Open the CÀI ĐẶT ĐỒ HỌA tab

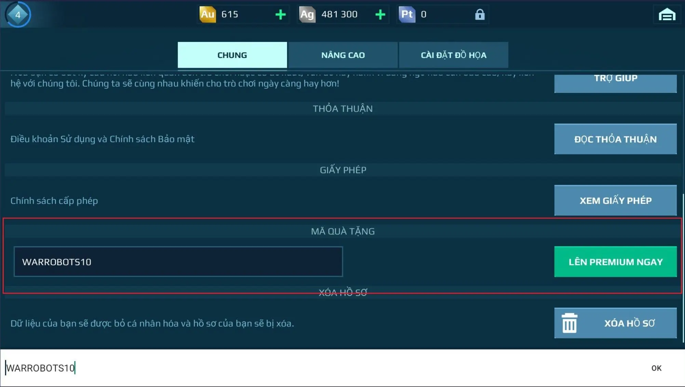click(453, 55)
